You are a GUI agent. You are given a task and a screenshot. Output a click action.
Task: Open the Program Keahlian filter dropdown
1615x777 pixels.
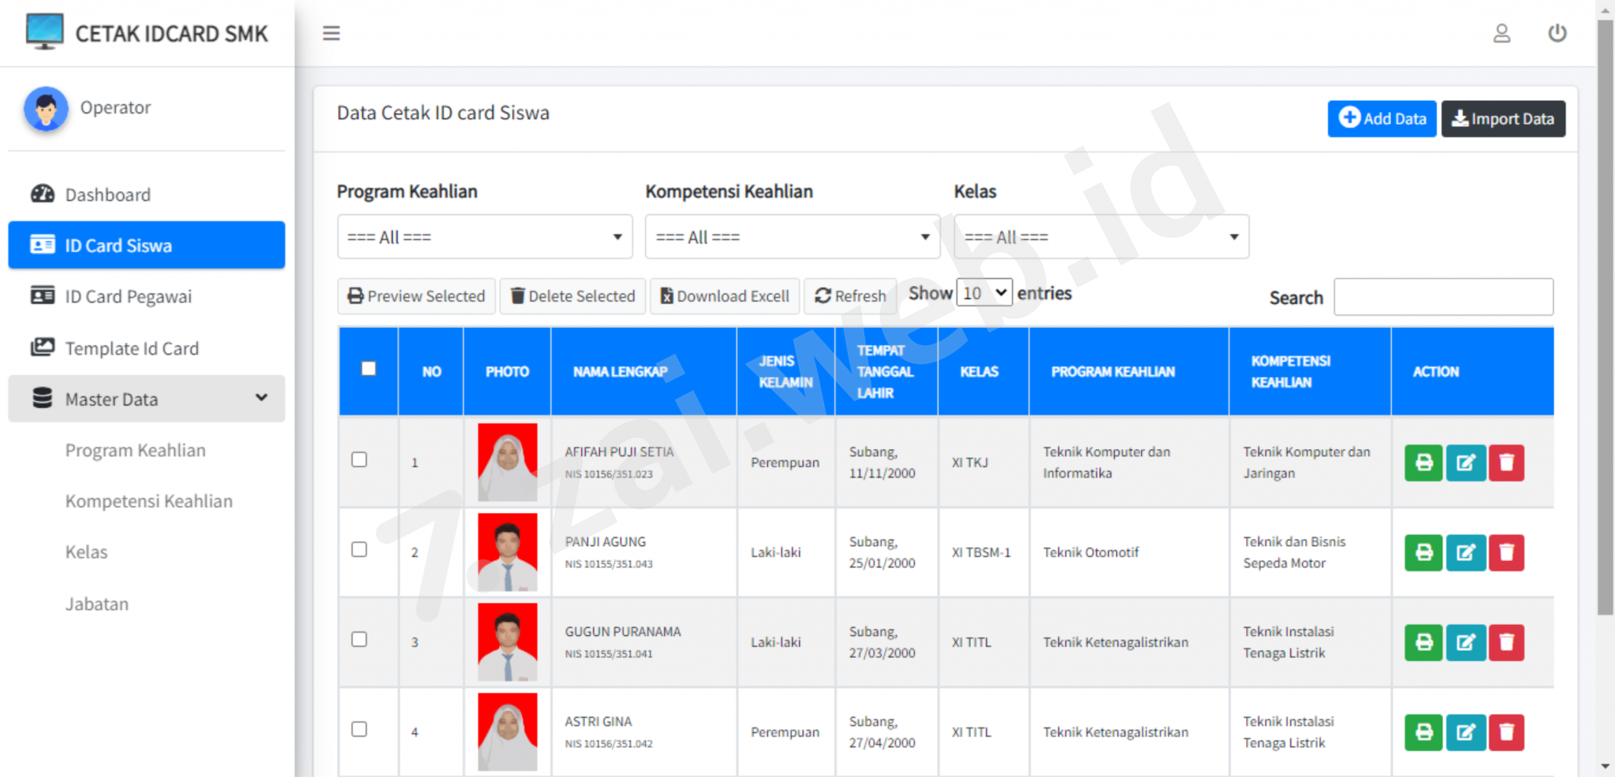click(x=484, y=236)
